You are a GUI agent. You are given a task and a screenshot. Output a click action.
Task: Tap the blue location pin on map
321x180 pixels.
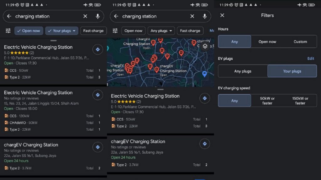point(204,74)
